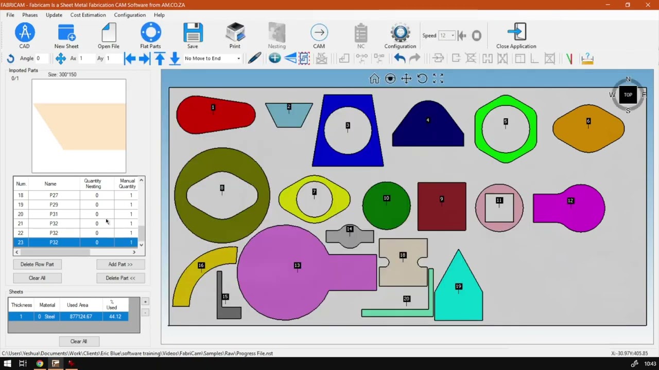Create a New Sheet
This screenshot has height=370, width=659.
[66, 35]
